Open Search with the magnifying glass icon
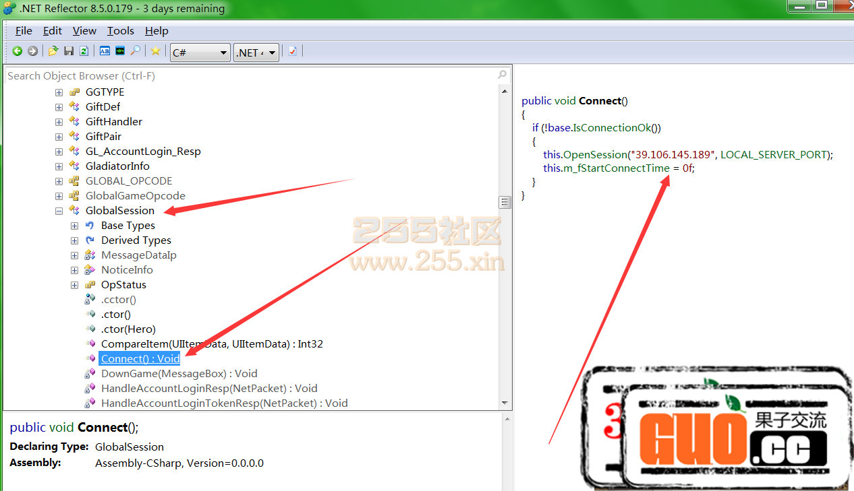This screenshot has width=854, height=491. pyautogui.click(x=136, y=51)
